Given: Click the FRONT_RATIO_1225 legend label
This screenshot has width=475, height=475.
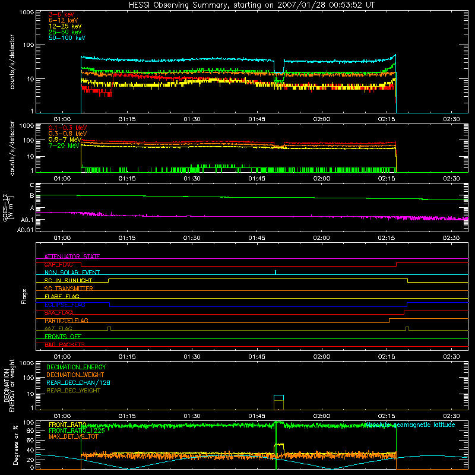Looking at the screenshot, I should coord(77,430).
